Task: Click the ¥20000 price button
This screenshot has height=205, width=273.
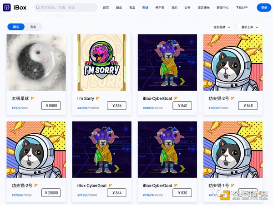Action: click(x=51, y=193)
